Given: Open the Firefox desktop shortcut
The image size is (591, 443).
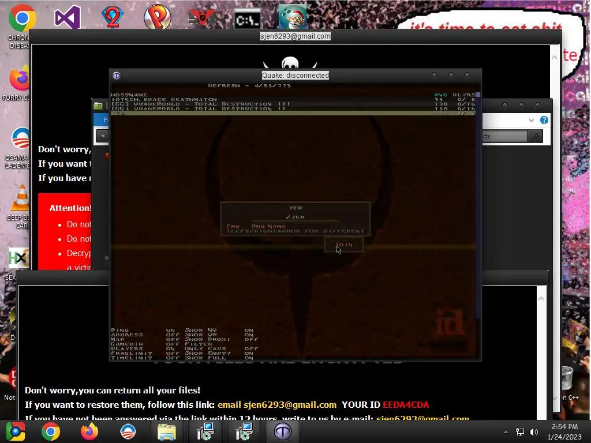Looking at the screenshot, I should [20, 79].
